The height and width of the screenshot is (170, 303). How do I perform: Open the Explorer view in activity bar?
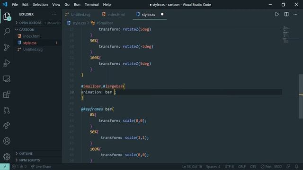coord(7,17)
